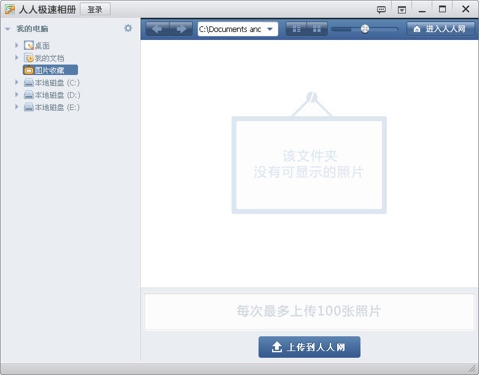This screenshot has height=375, width=479.
Task: Select 本地磁盘 (C:) label
Action: pyautogui.click(x=57, y=83)
